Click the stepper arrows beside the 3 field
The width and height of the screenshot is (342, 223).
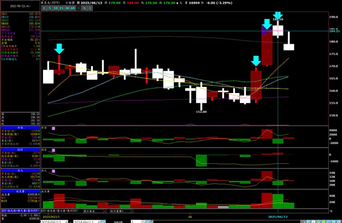coord(143,222)
